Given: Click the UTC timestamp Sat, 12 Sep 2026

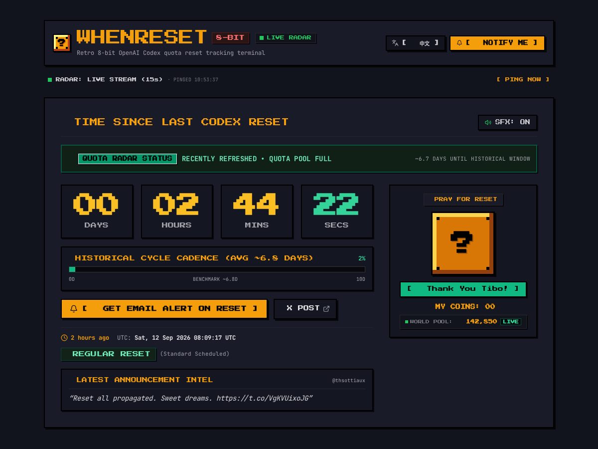Looking at the screenshot, I should pyautogui.click(x=185, y=338).
